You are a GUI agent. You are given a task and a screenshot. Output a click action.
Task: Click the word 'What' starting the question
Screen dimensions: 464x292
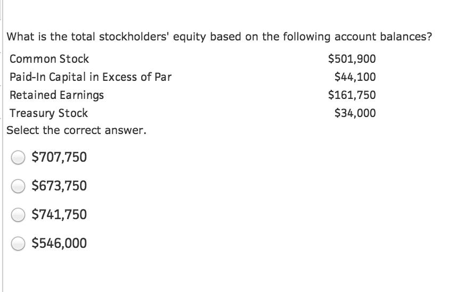(20, 37)
